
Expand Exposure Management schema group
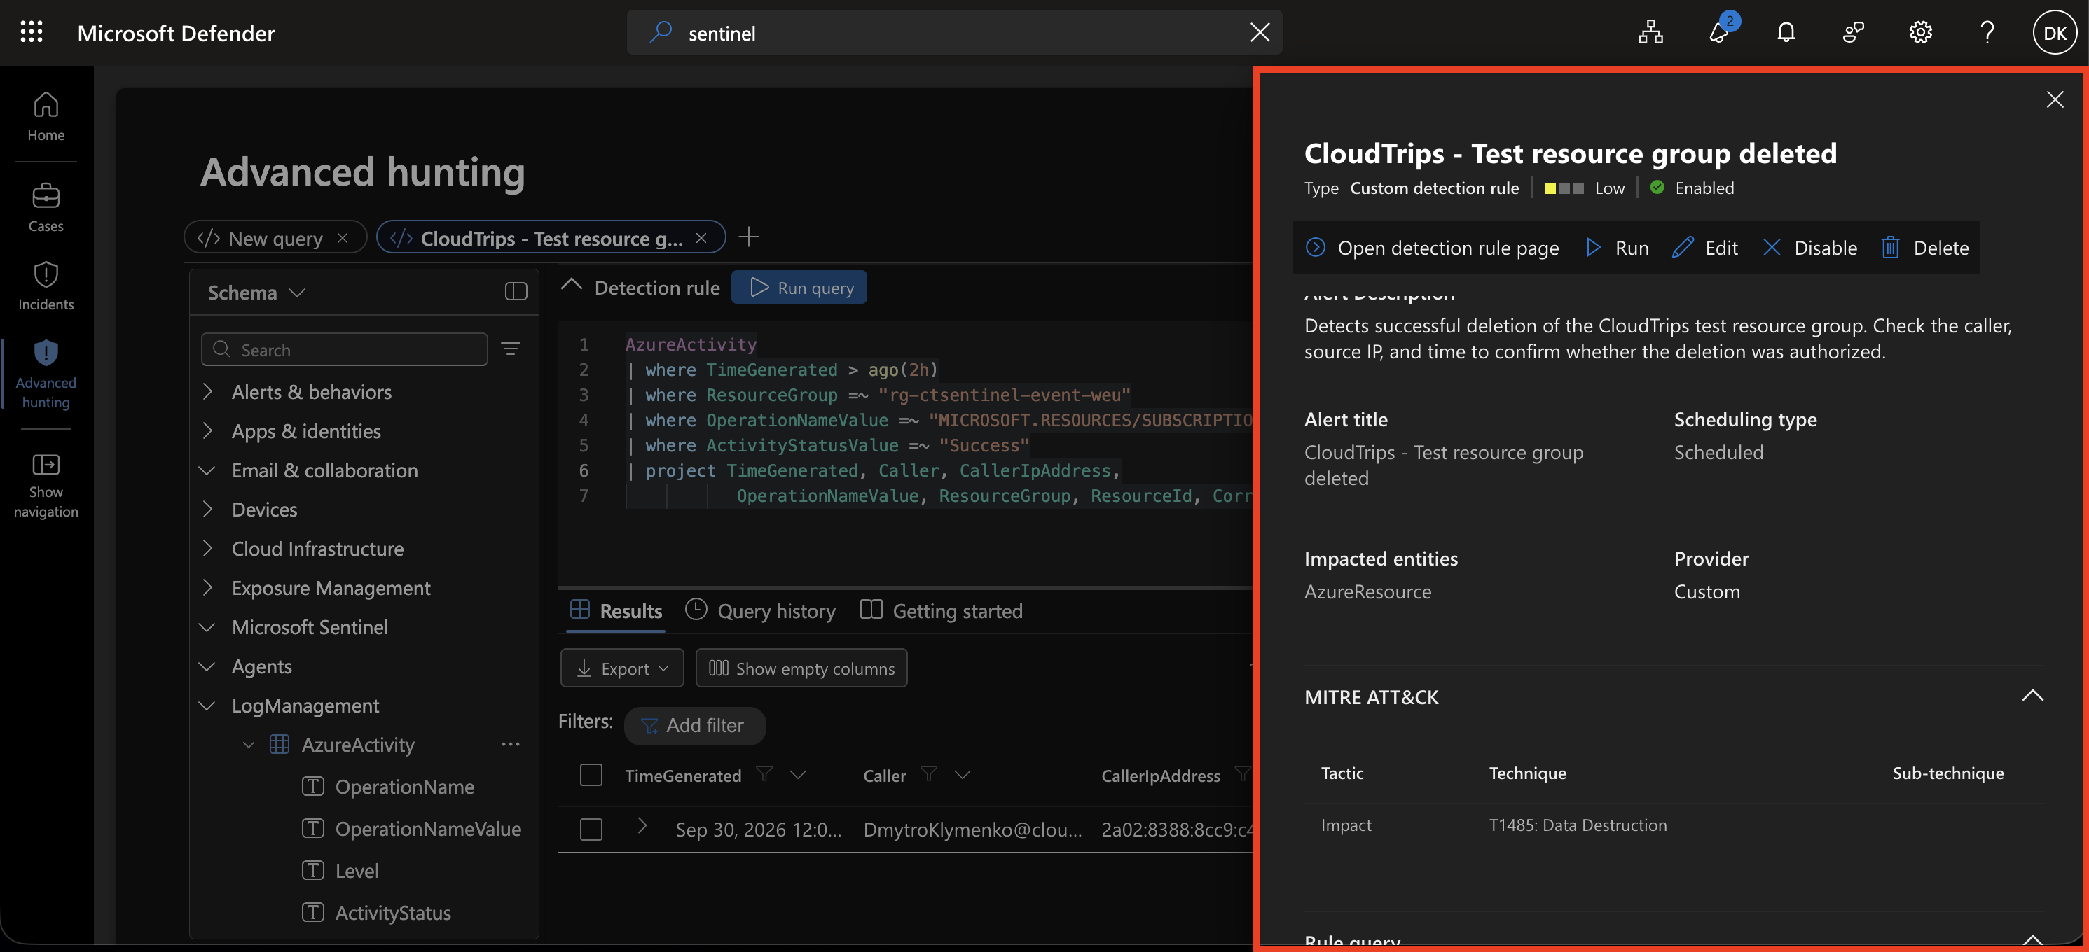(x=207, y=588)
